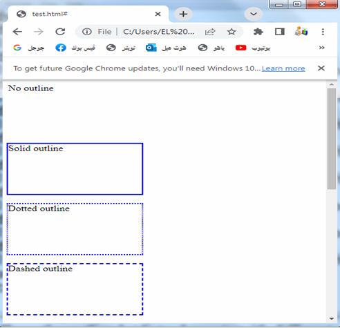Click the address bar showing C:/Users/EL%20...

pyautogui.click(x=158, y=32)
